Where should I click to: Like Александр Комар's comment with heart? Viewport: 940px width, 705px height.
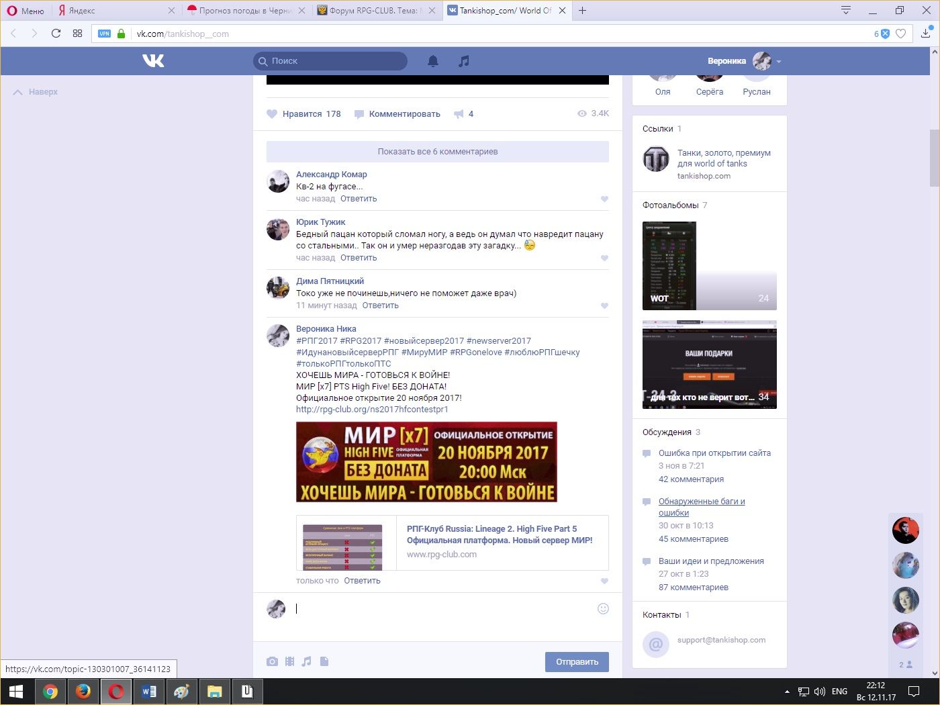(604, 199)
